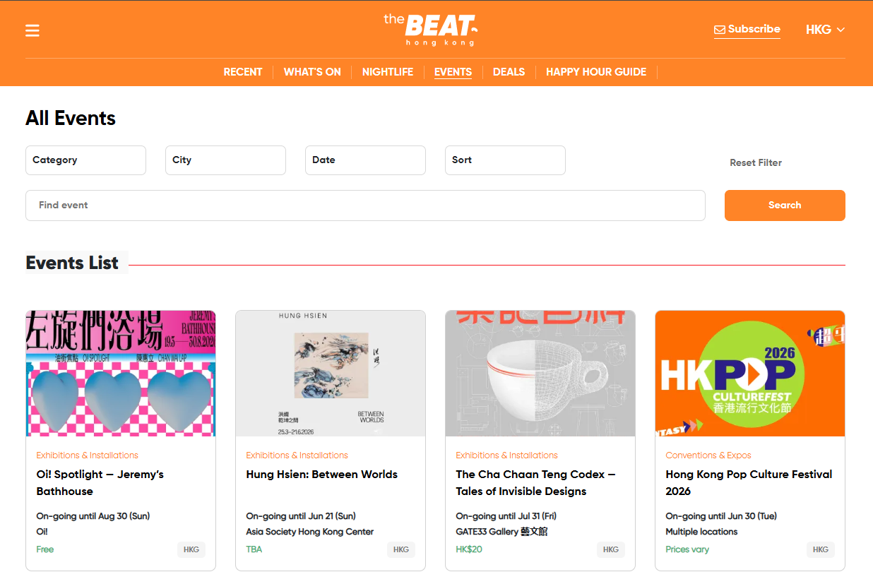Open the WHAT'S ON tab
The image size is (873, 584).
pyautogui.click(x=312, y=72)
